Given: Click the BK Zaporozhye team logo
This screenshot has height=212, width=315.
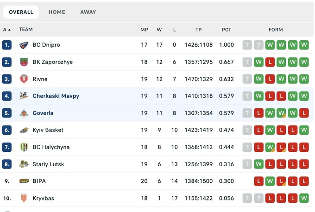Looking at the screenshot, I should [x=24, y=62].
